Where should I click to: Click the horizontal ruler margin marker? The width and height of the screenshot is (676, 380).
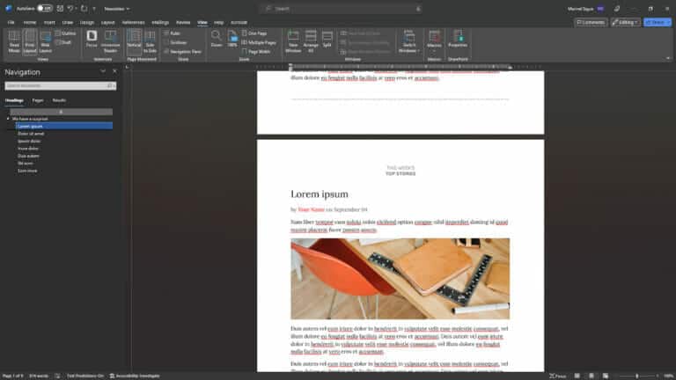pyautogui.click(x=290, y=67)
